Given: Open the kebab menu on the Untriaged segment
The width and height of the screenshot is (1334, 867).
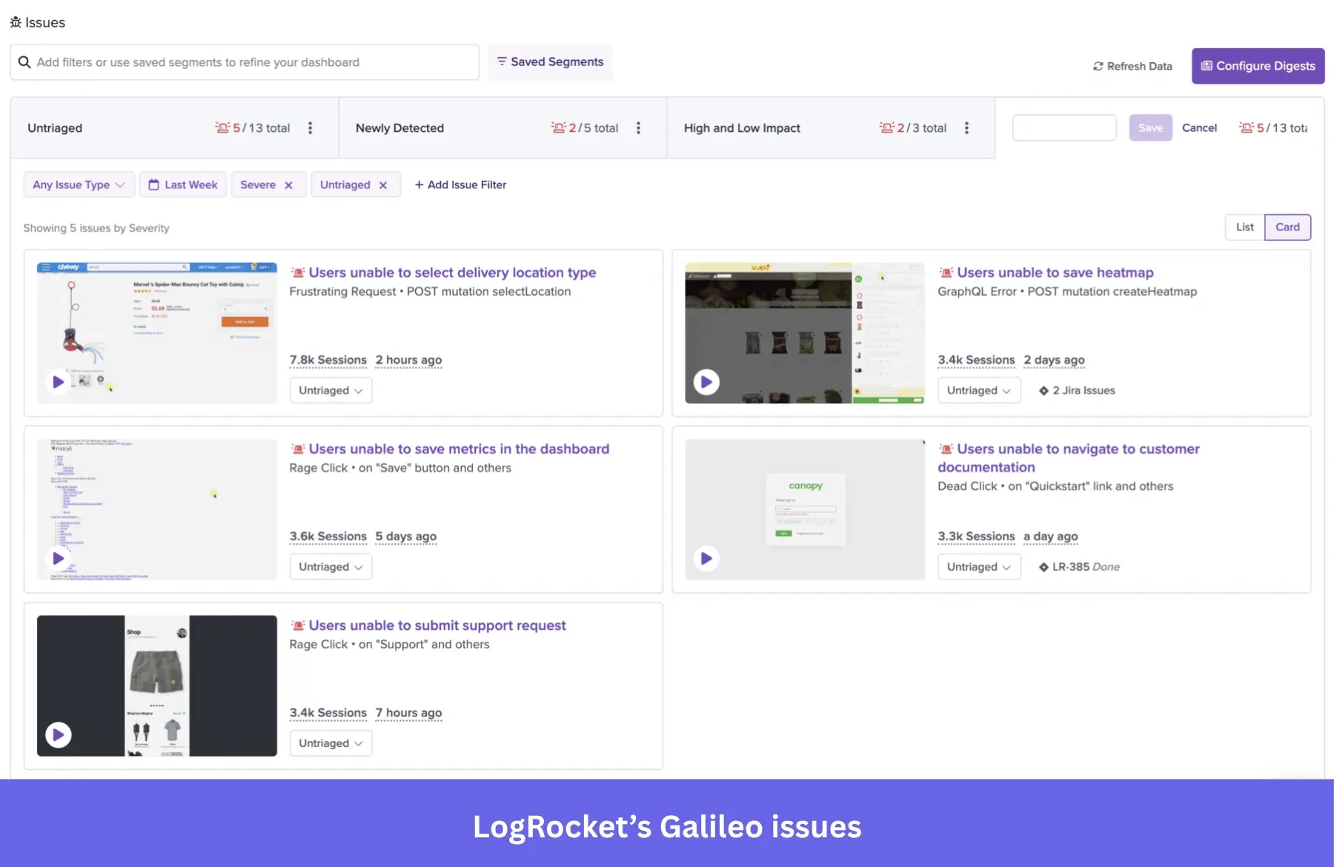Looking at the screenshot, I should pyautogui.click(x=311, y=127).
